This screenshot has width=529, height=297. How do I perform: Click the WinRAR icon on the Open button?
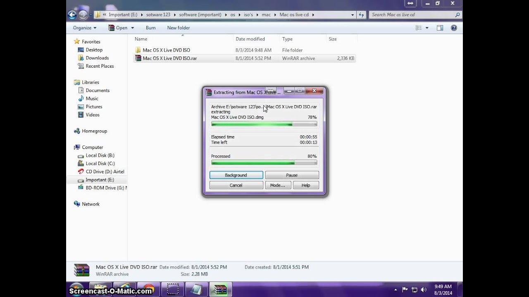tap(111, 28)
